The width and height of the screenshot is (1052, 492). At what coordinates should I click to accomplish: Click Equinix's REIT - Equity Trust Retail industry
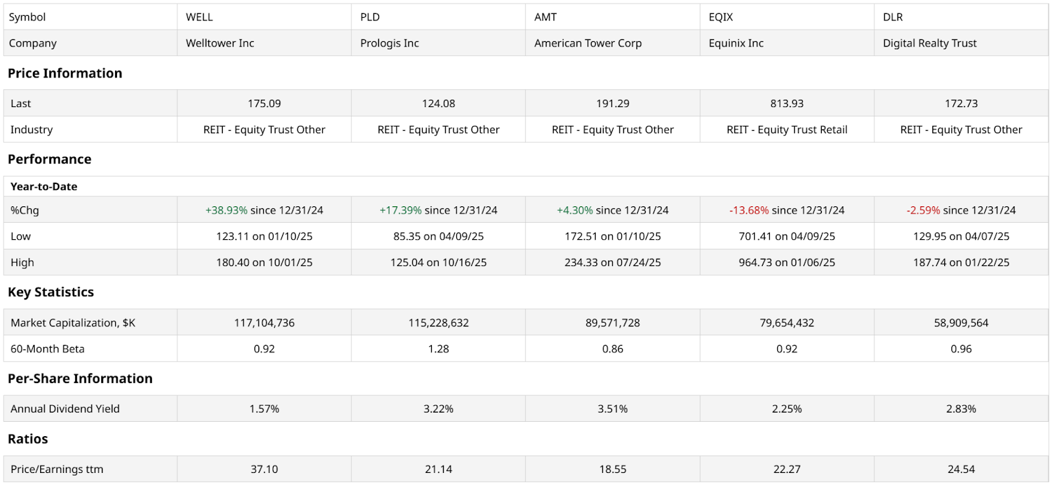pyautogui.click(x=787, y=130)
